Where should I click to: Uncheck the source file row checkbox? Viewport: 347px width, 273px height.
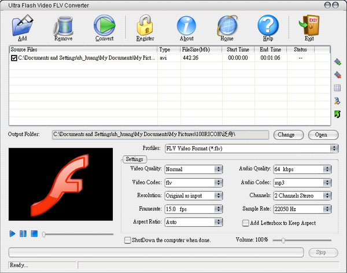point(14,58)
